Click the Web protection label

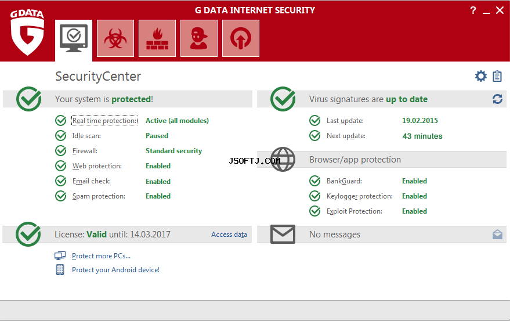(97, 166)
